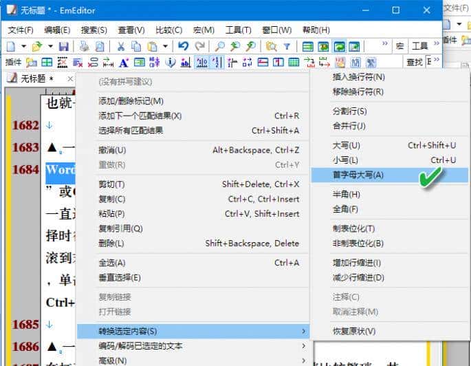Screen dimensions: 471x366
Task: Click the Find in Files icon
Action: pyautogui.click(x=271, y=46)
